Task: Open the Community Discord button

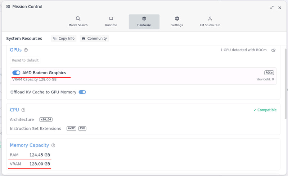Action: (94, 39)
